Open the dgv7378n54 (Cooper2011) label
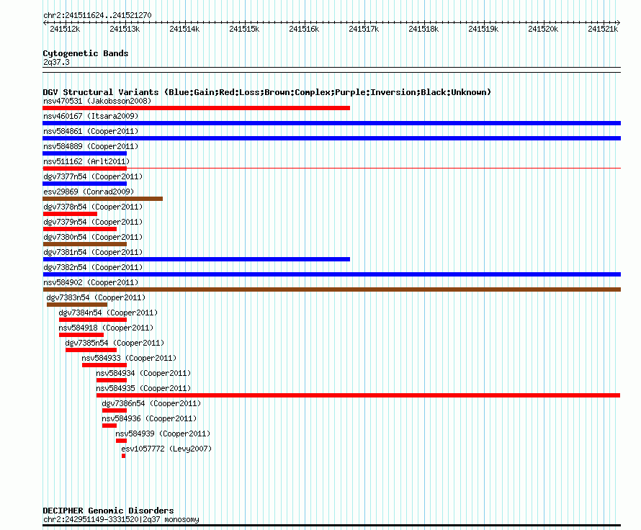The height and width of the screenshot is (530, 641). click(93, 207)
